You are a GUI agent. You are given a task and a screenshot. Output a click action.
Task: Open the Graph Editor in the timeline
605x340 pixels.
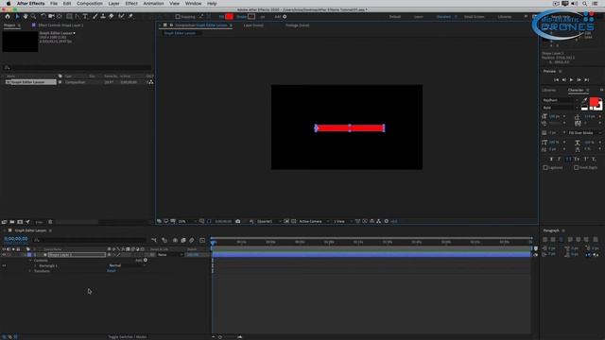[202, 240]
